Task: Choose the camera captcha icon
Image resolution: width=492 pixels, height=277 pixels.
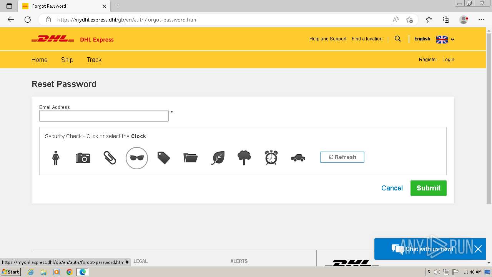Action: pyautogui.click(x=83, y=158)
